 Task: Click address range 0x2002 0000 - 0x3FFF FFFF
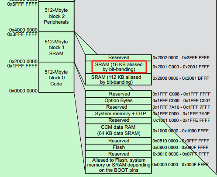click(181, 58)
